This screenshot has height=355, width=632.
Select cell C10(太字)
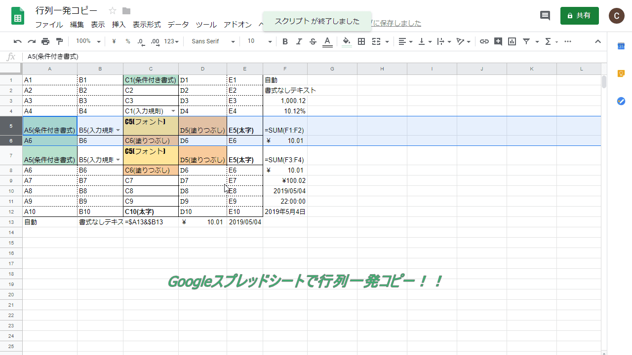(151, 212)
